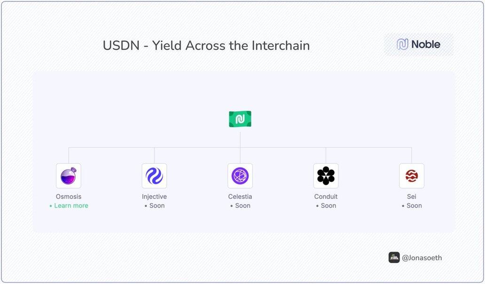Screen dimensions: 485x284
Task: Click the Soon status under Conduit
Action: [x=328, y=206]
